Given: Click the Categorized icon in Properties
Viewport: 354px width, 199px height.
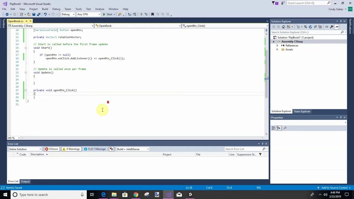Looking at the screenshot, I should point(274,128).
